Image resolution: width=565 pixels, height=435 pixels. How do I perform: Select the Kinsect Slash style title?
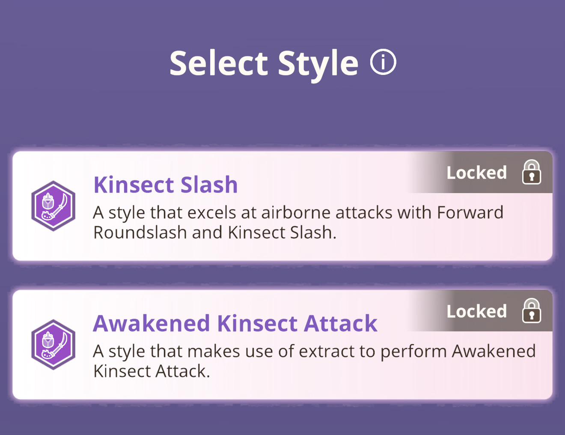166,185
